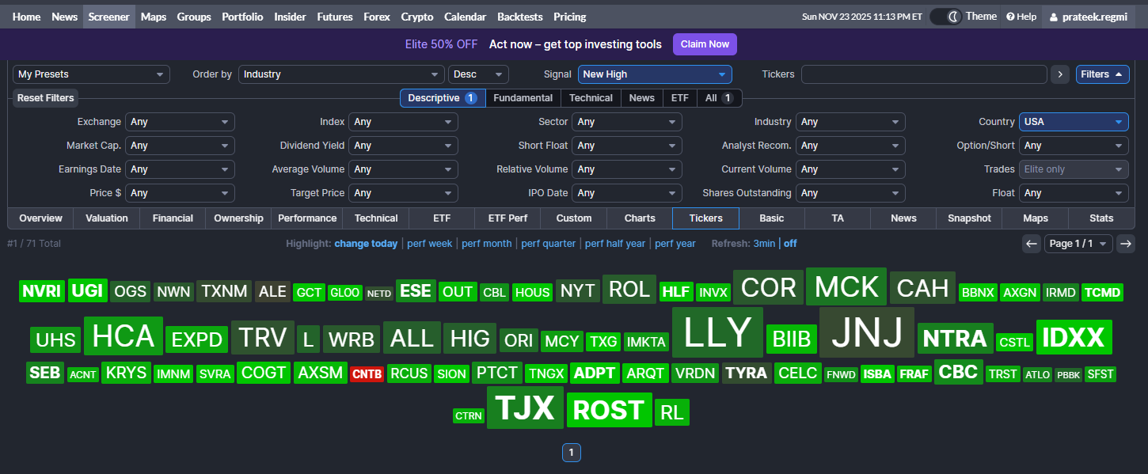Viewport: 1148px width, 474px height.
Task: Open the Float filter dropdown
Action: [1074, 193]
